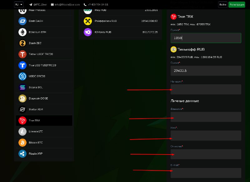Click the Zcash ZEC coin icon
The width and height of the screenshot is (250, 182).
22,43
